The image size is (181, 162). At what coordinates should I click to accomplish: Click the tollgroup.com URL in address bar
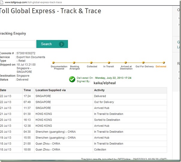(x=33, y=2)
